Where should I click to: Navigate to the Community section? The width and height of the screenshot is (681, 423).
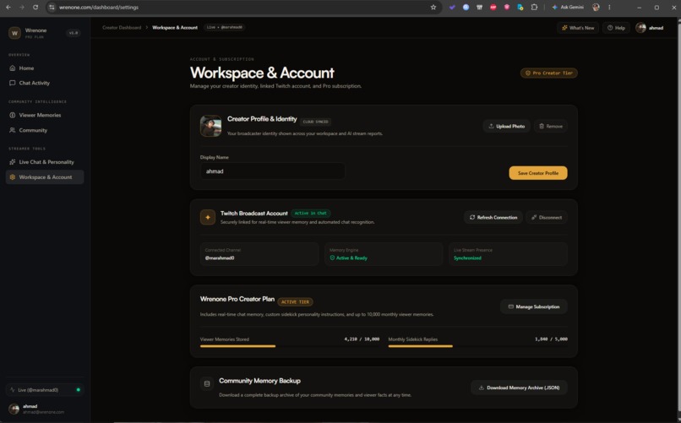coord(45,130)
